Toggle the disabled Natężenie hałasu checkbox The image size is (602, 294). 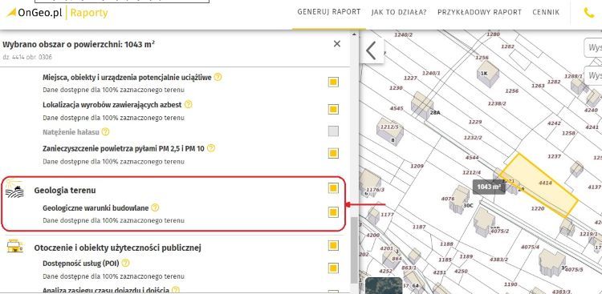click(333, 131)
